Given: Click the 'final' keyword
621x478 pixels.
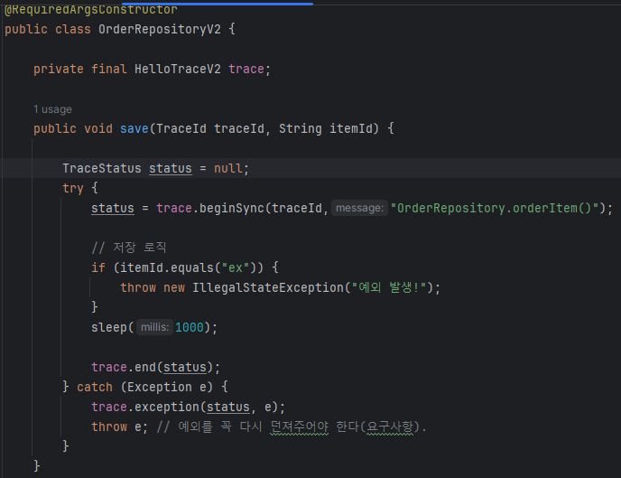Looking at the screenshot, I should pos(109,69).
